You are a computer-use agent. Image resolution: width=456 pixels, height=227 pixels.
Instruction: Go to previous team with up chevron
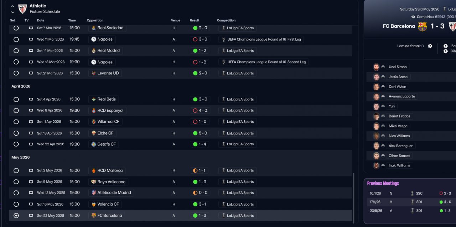[x=13, y=6]
